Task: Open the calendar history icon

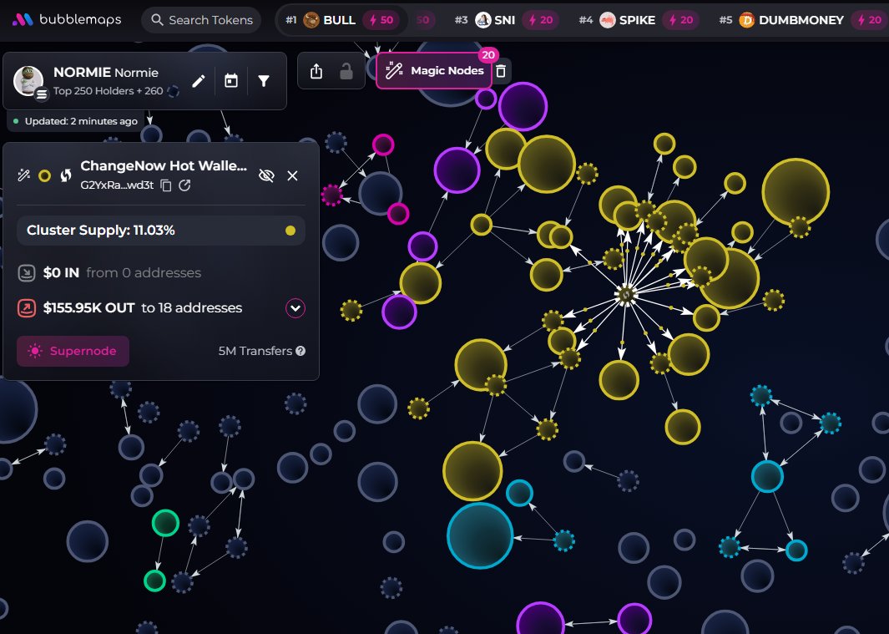Action: (231, 81)
